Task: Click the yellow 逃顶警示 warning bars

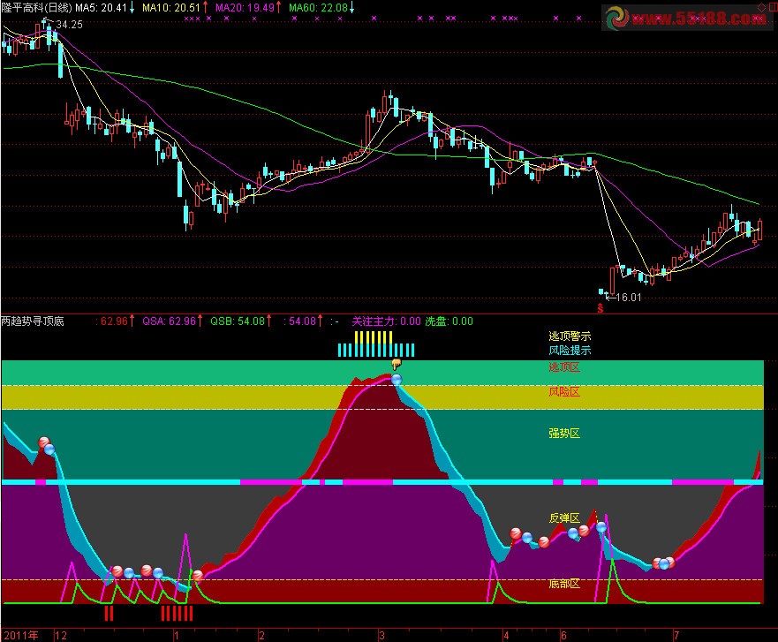Action: click(374, 337)
